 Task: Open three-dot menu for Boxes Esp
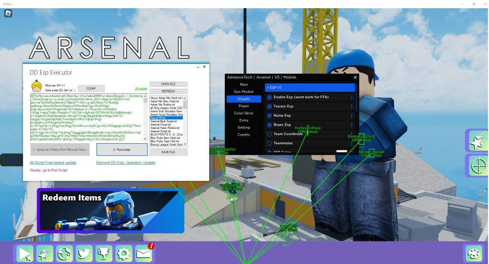pos(351,125)
